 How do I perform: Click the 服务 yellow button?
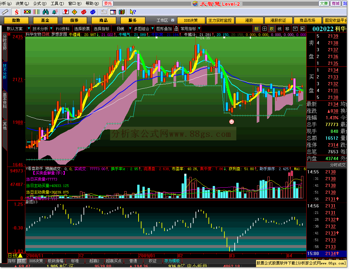tap(133, 20)
